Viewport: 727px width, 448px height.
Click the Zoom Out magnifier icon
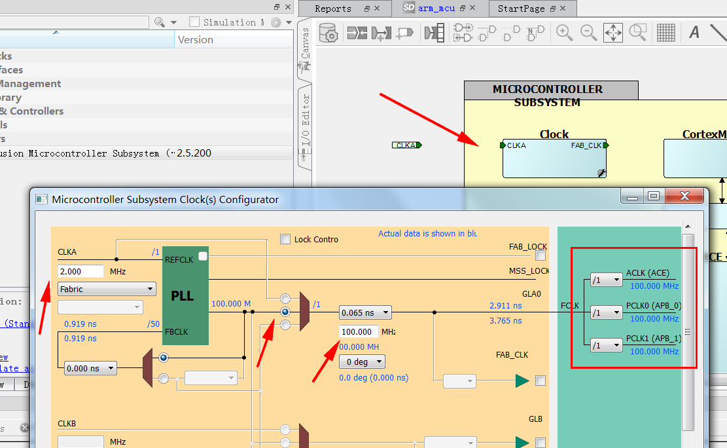pyautogui.click(x=588, y=31)
